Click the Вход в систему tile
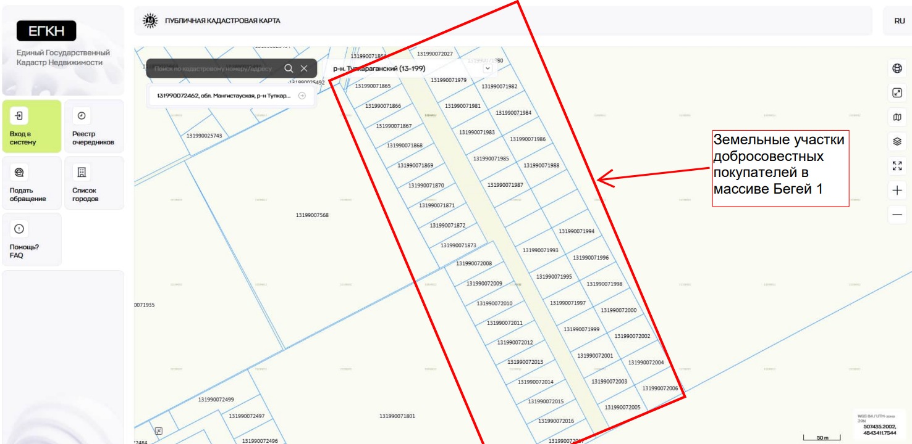912x444 pixels. click(32, 126)
